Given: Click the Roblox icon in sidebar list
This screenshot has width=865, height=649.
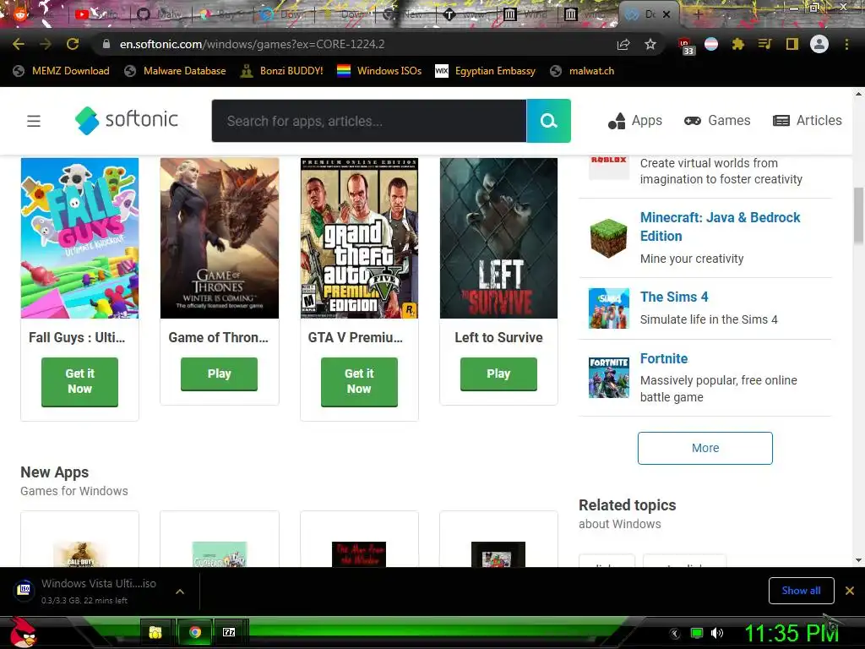Looking at the screenshot, I should (x=608, y=167).
